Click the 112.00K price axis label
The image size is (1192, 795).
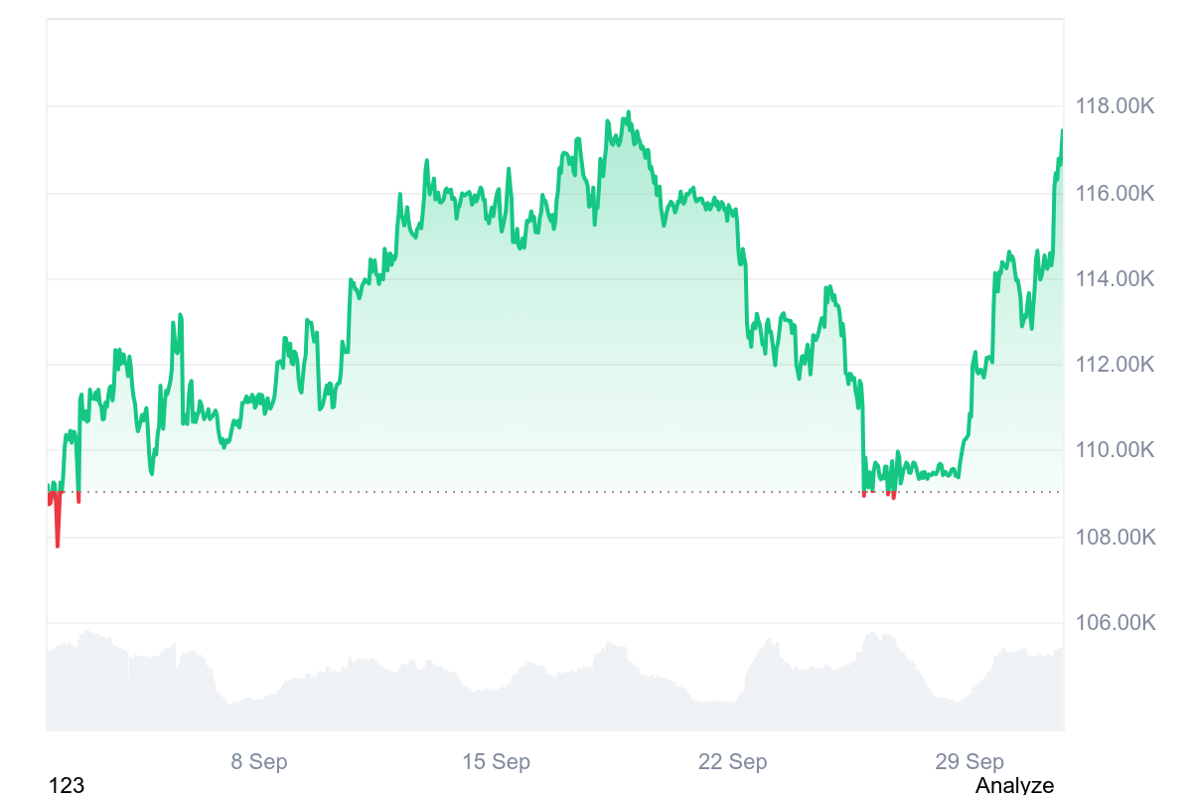click(1115, 365)
